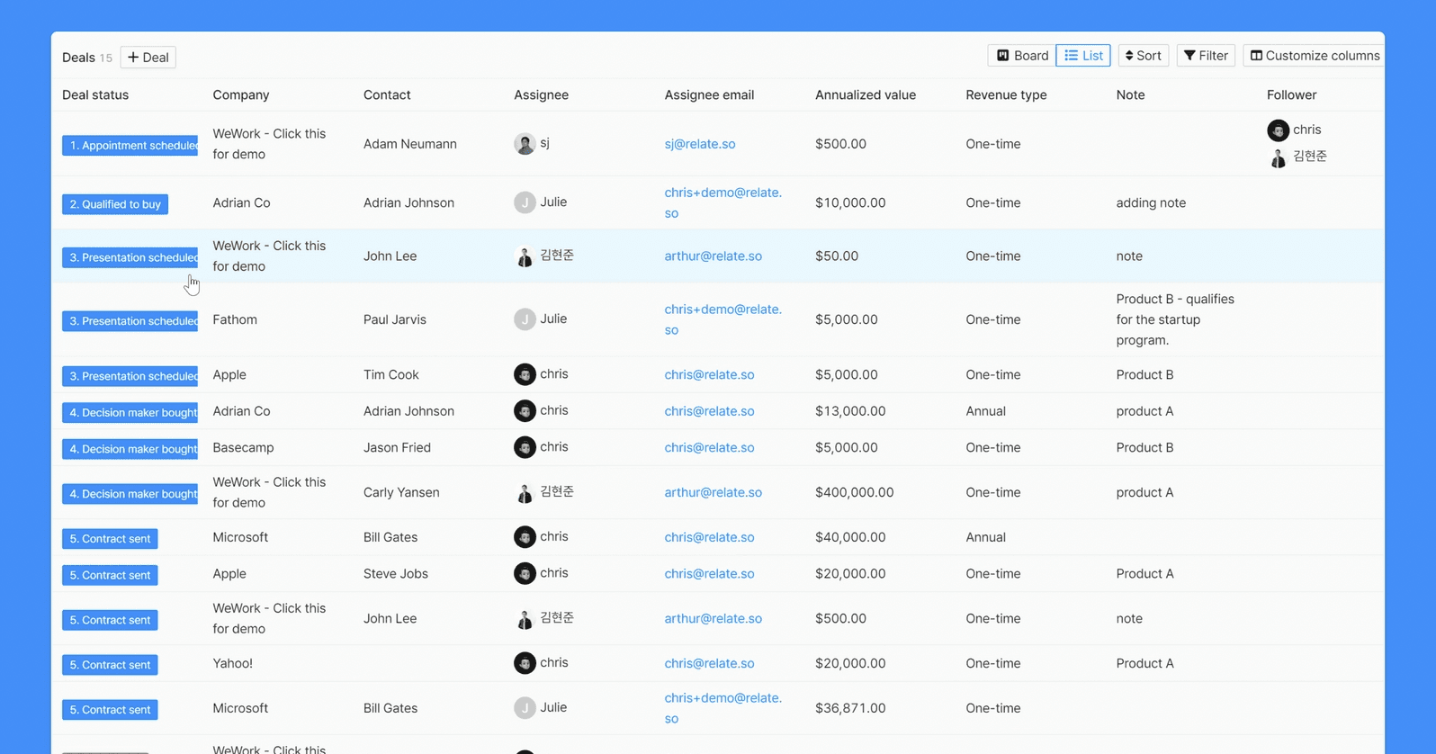Click Julie avatar in Fathom row
The height and width of the screenshot is (754, 1436).
(x=525, y=319)
